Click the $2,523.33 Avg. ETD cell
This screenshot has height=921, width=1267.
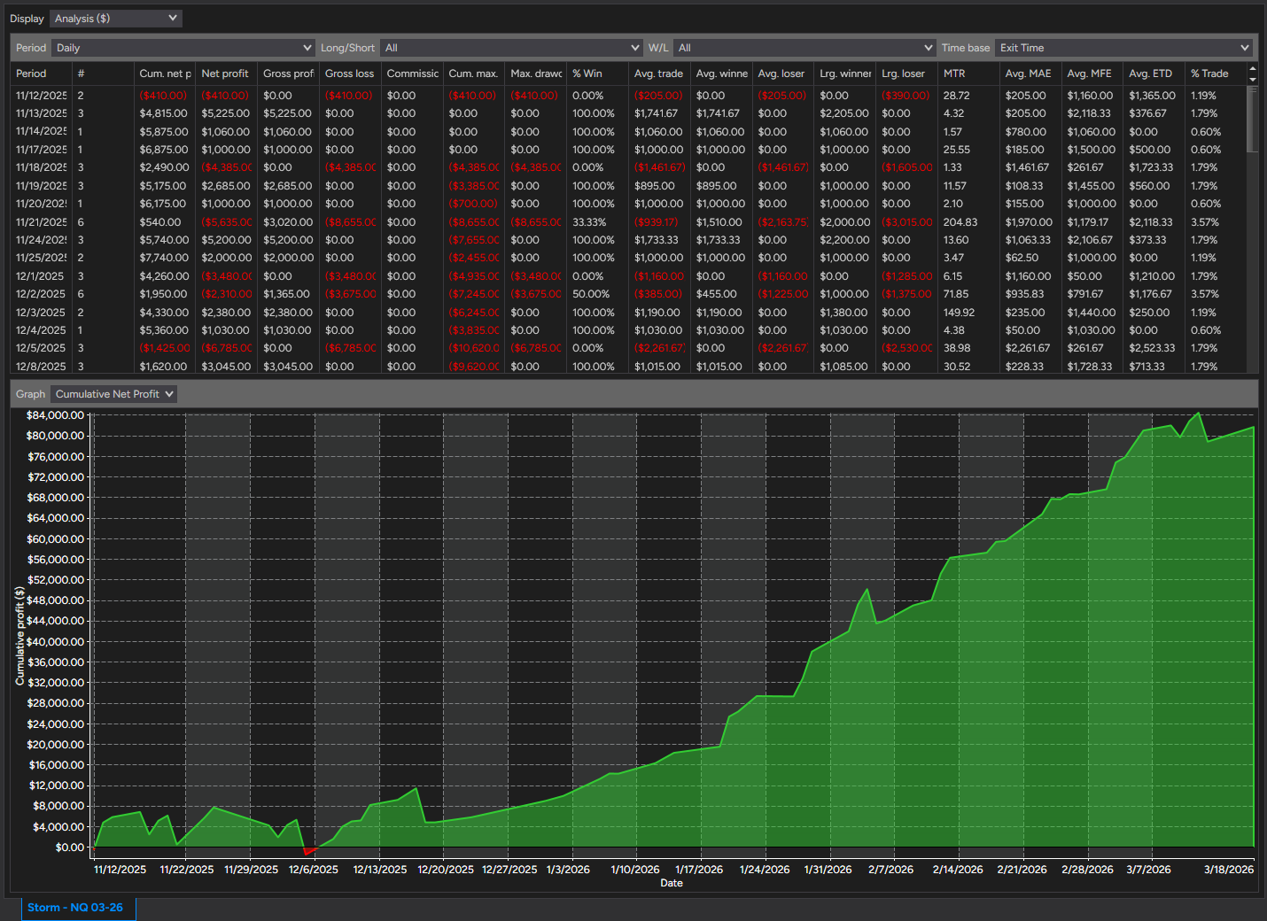point(1152,348)
